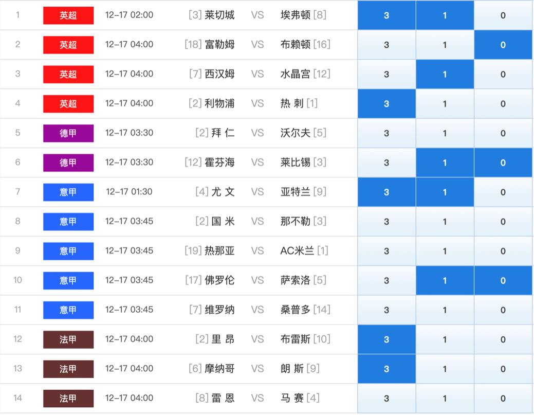Deselect 0 for the 富勒姆 vs 布赖顿 match
The image size is (534, 415).
point(503,45)
